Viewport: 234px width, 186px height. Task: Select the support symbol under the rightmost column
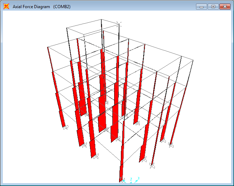(171, 145)
